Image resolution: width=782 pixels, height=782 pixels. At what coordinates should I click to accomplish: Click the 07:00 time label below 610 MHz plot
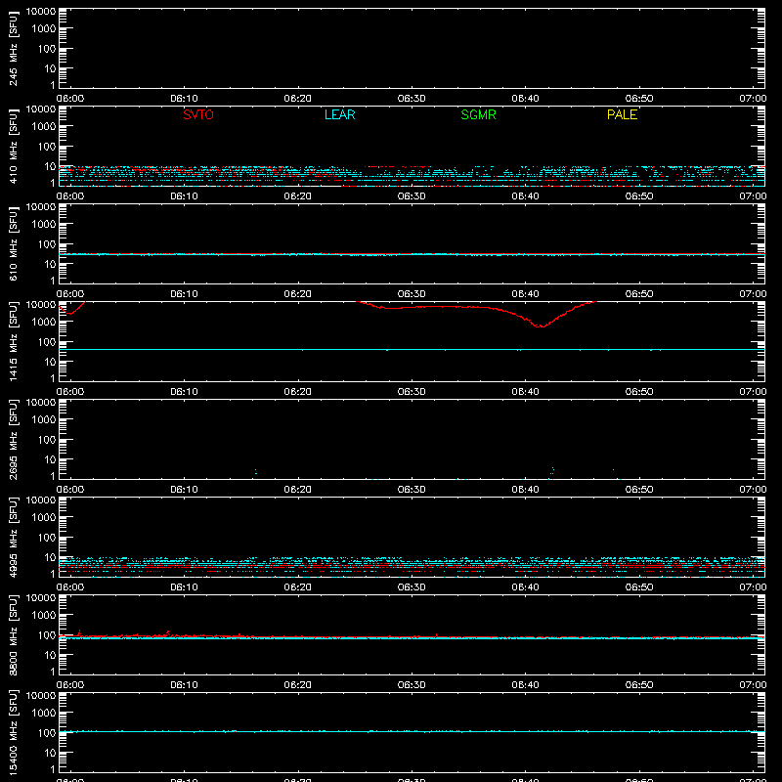(x=753, y=294)
